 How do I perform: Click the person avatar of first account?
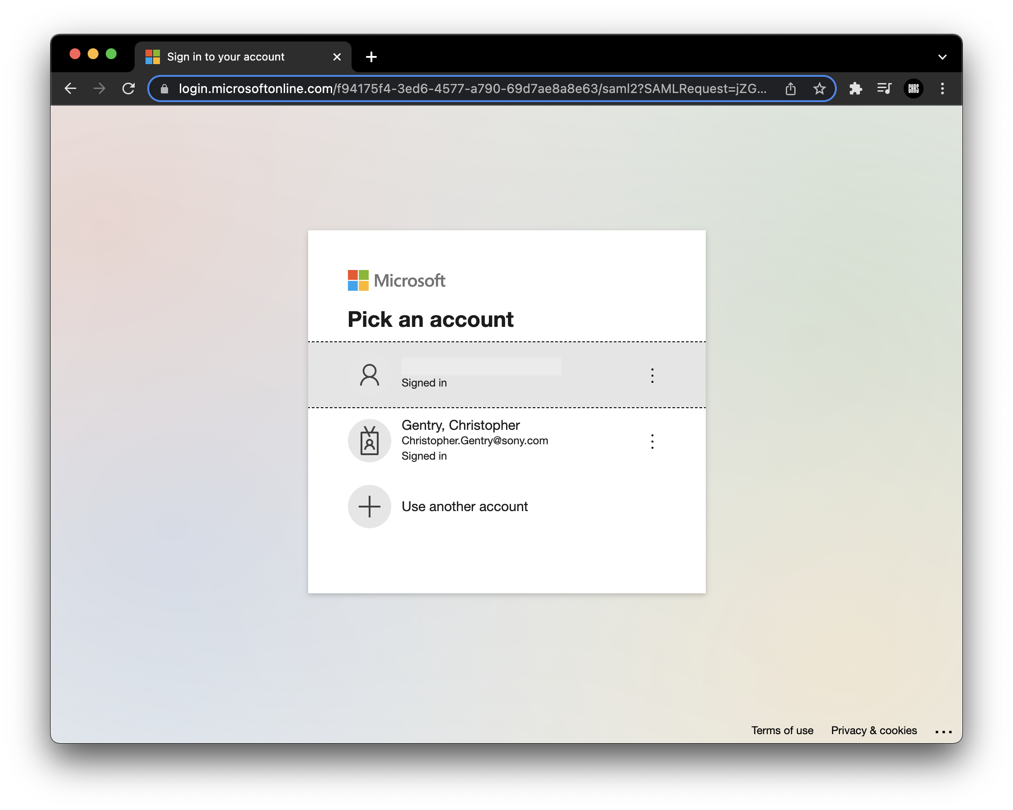click(x=369, y=375)
